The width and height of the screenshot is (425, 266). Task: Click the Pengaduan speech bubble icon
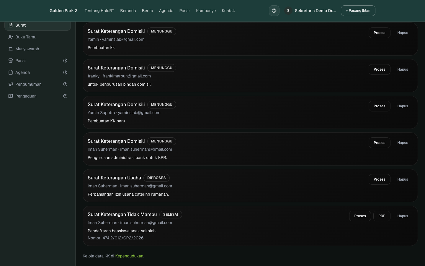(x=11, y=96)
